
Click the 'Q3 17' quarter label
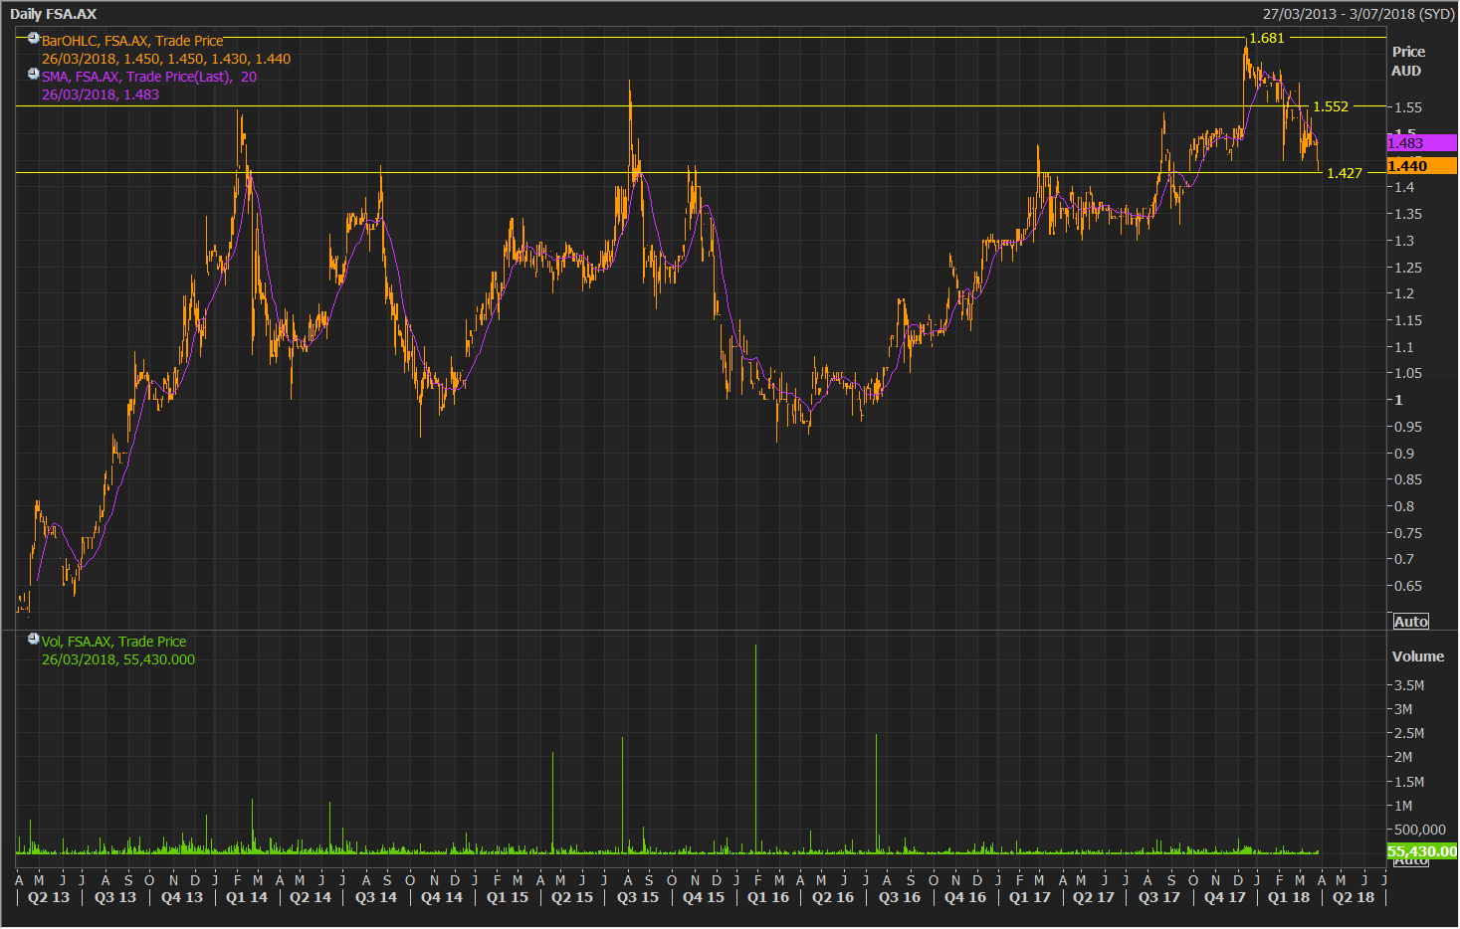[1159, 897]
